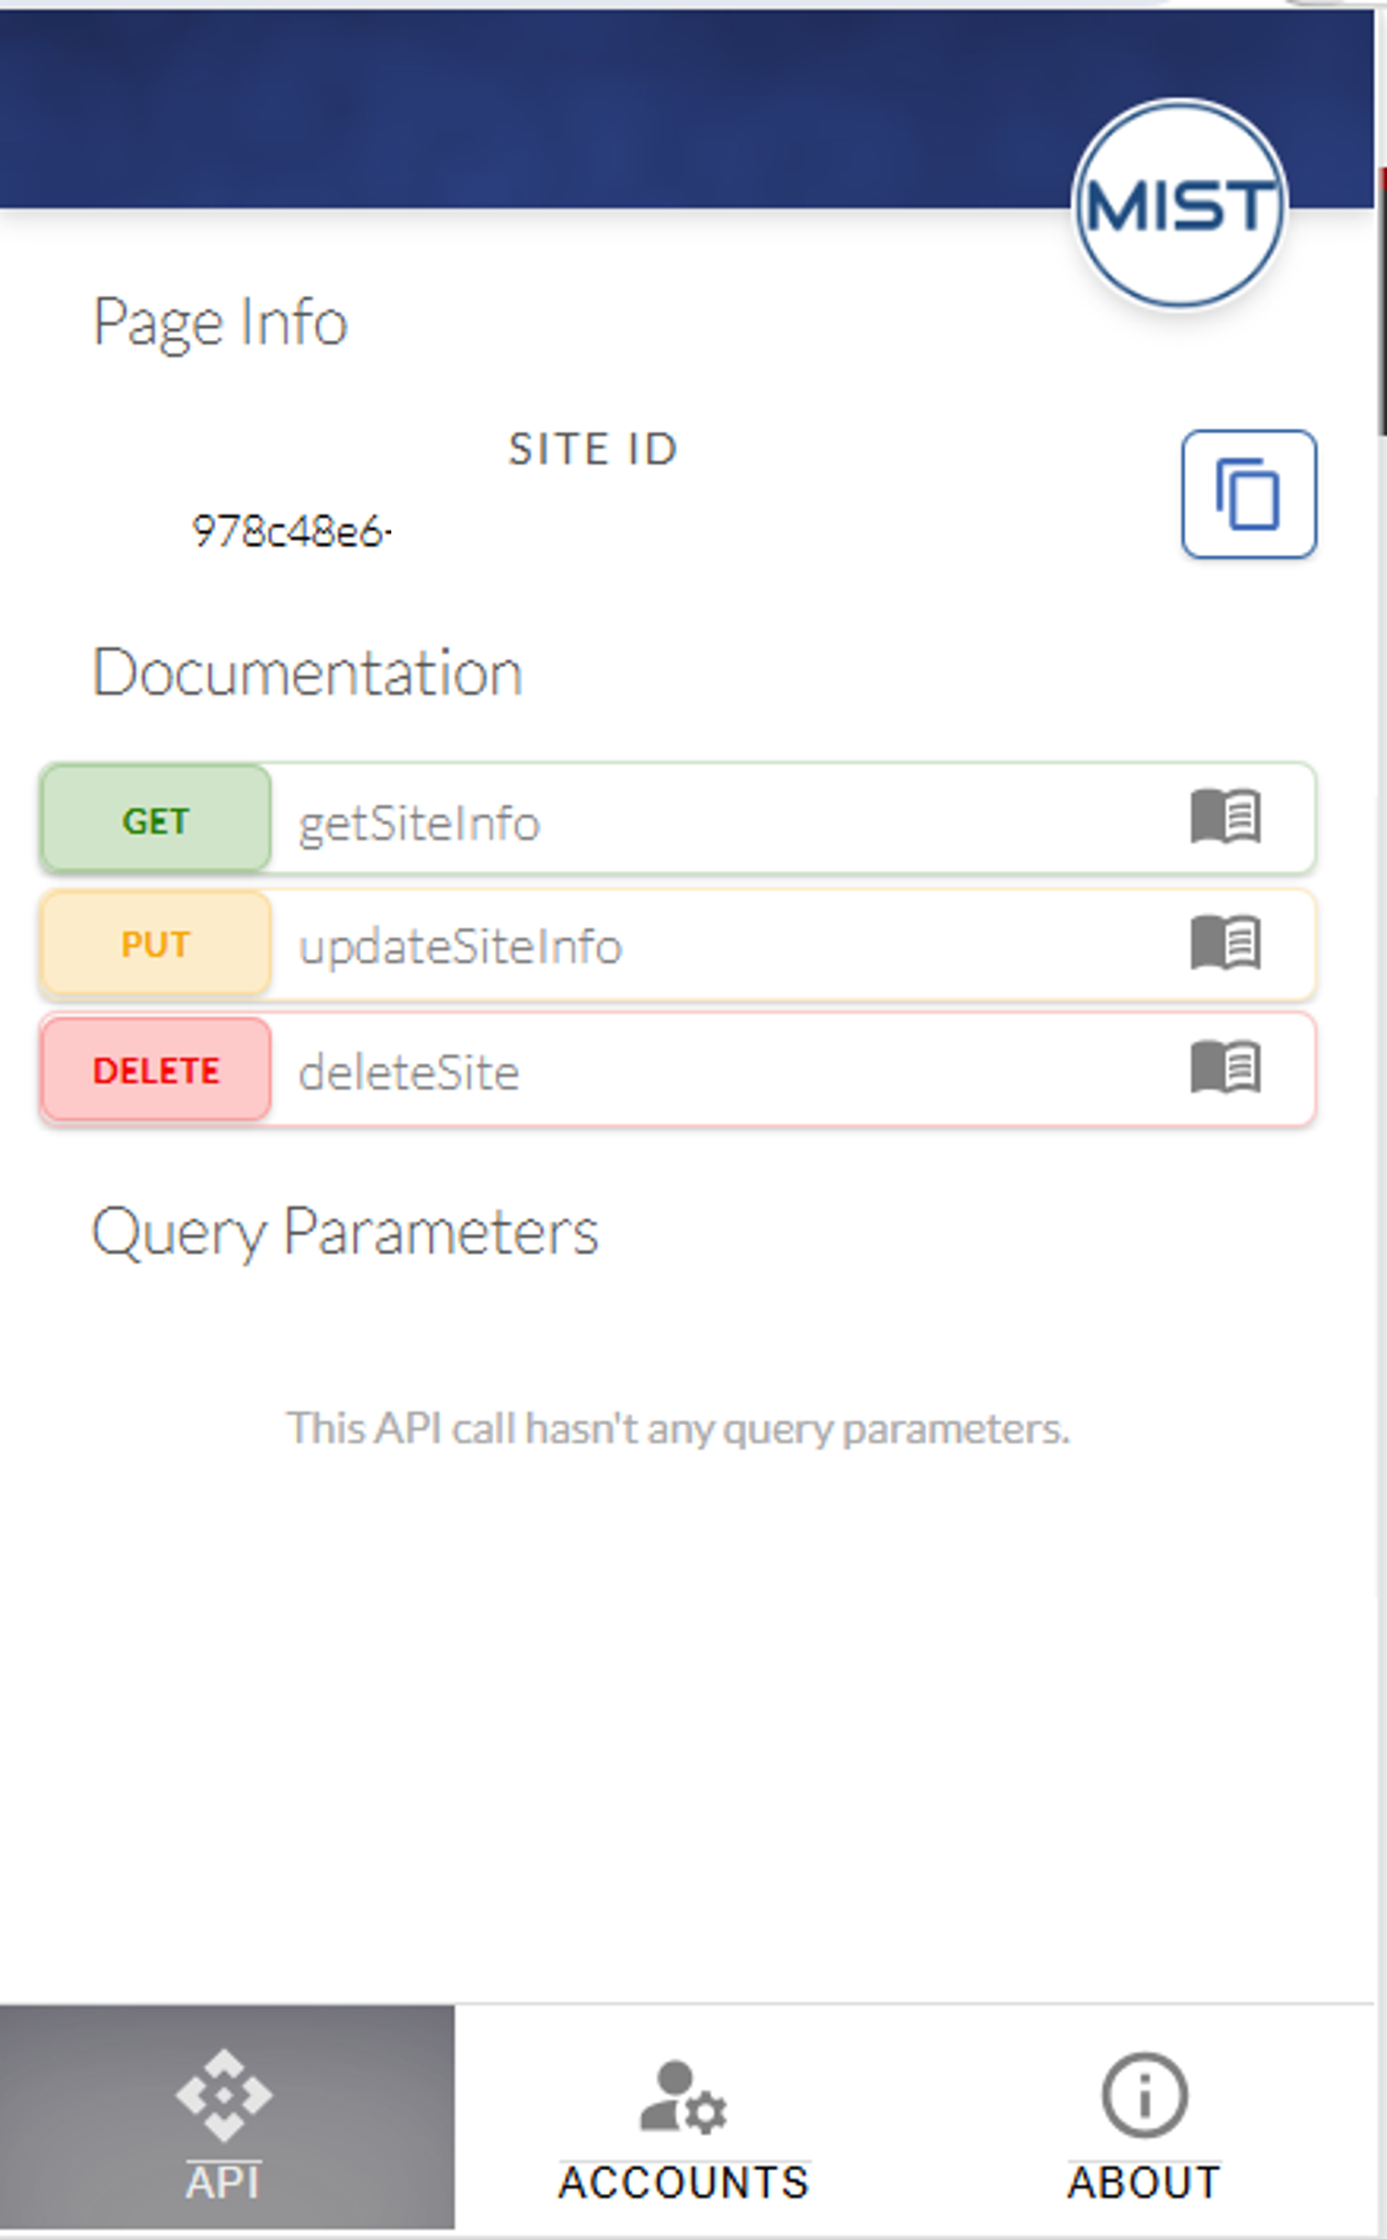Copy the Site ID to clipboard
This screenshot has height=2239, width=1387.
(1247, 494)
